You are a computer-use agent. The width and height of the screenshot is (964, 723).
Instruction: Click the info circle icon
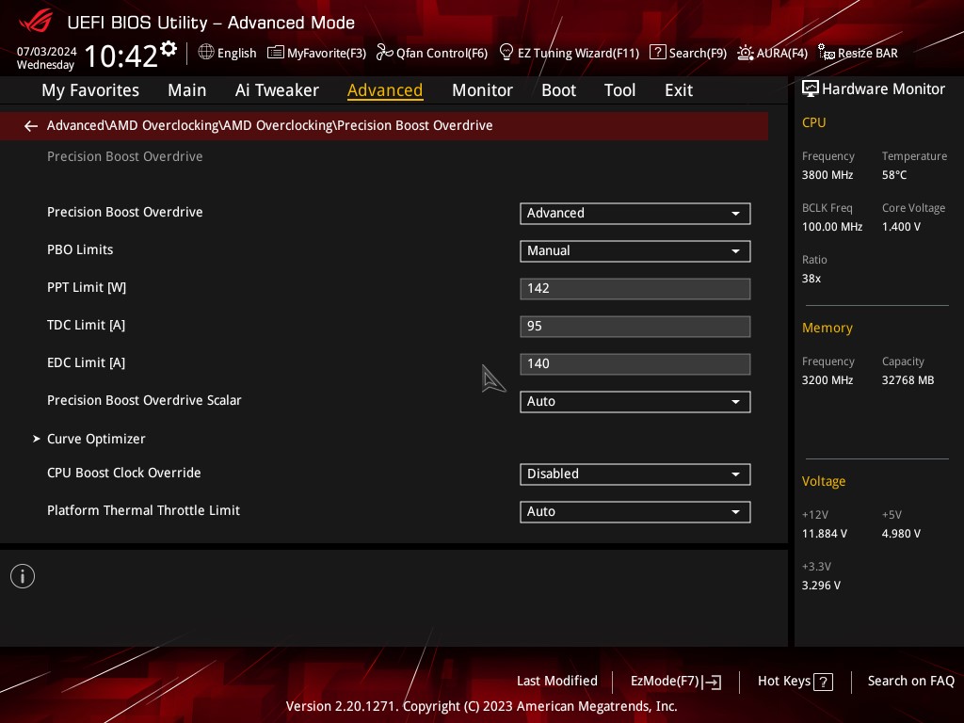pyautogui.click(x=23, y=576)
